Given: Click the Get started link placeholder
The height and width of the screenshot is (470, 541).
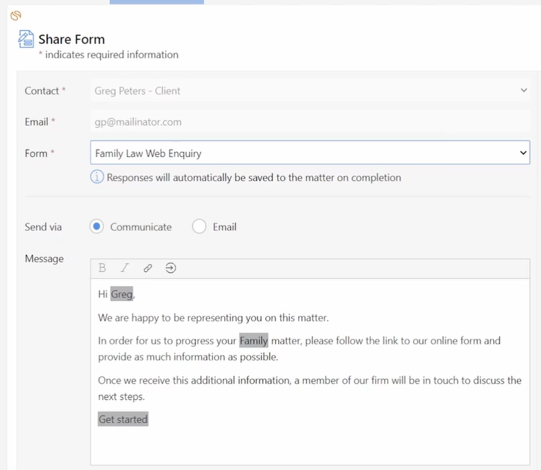Looking at the screenshot, I should pyautogui.click(x=123, y=419).
